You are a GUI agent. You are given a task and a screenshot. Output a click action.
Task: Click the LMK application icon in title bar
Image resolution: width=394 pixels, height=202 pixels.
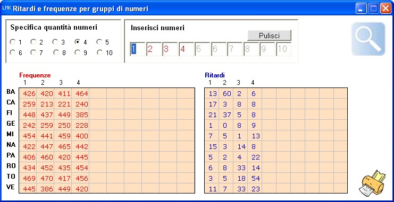pyautogui.click(x=6, y=8)
